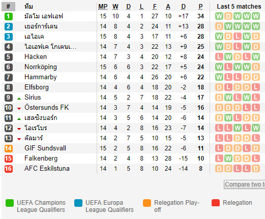This screenshot has height=219, width=265.
Task: Click Falkenberg's green W result badge
Action: click(x=228, y=159)
